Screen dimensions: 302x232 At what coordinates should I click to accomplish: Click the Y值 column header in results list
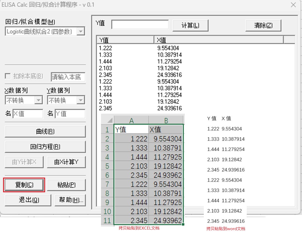tap(125, 40)
